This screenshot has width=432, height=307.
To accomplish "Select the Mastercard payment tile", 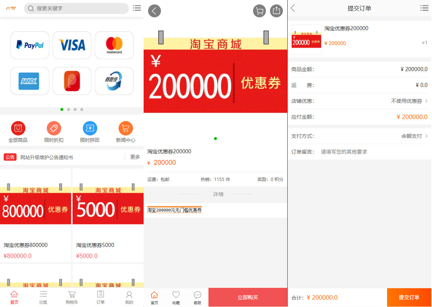I will click(x=114, y=45).
